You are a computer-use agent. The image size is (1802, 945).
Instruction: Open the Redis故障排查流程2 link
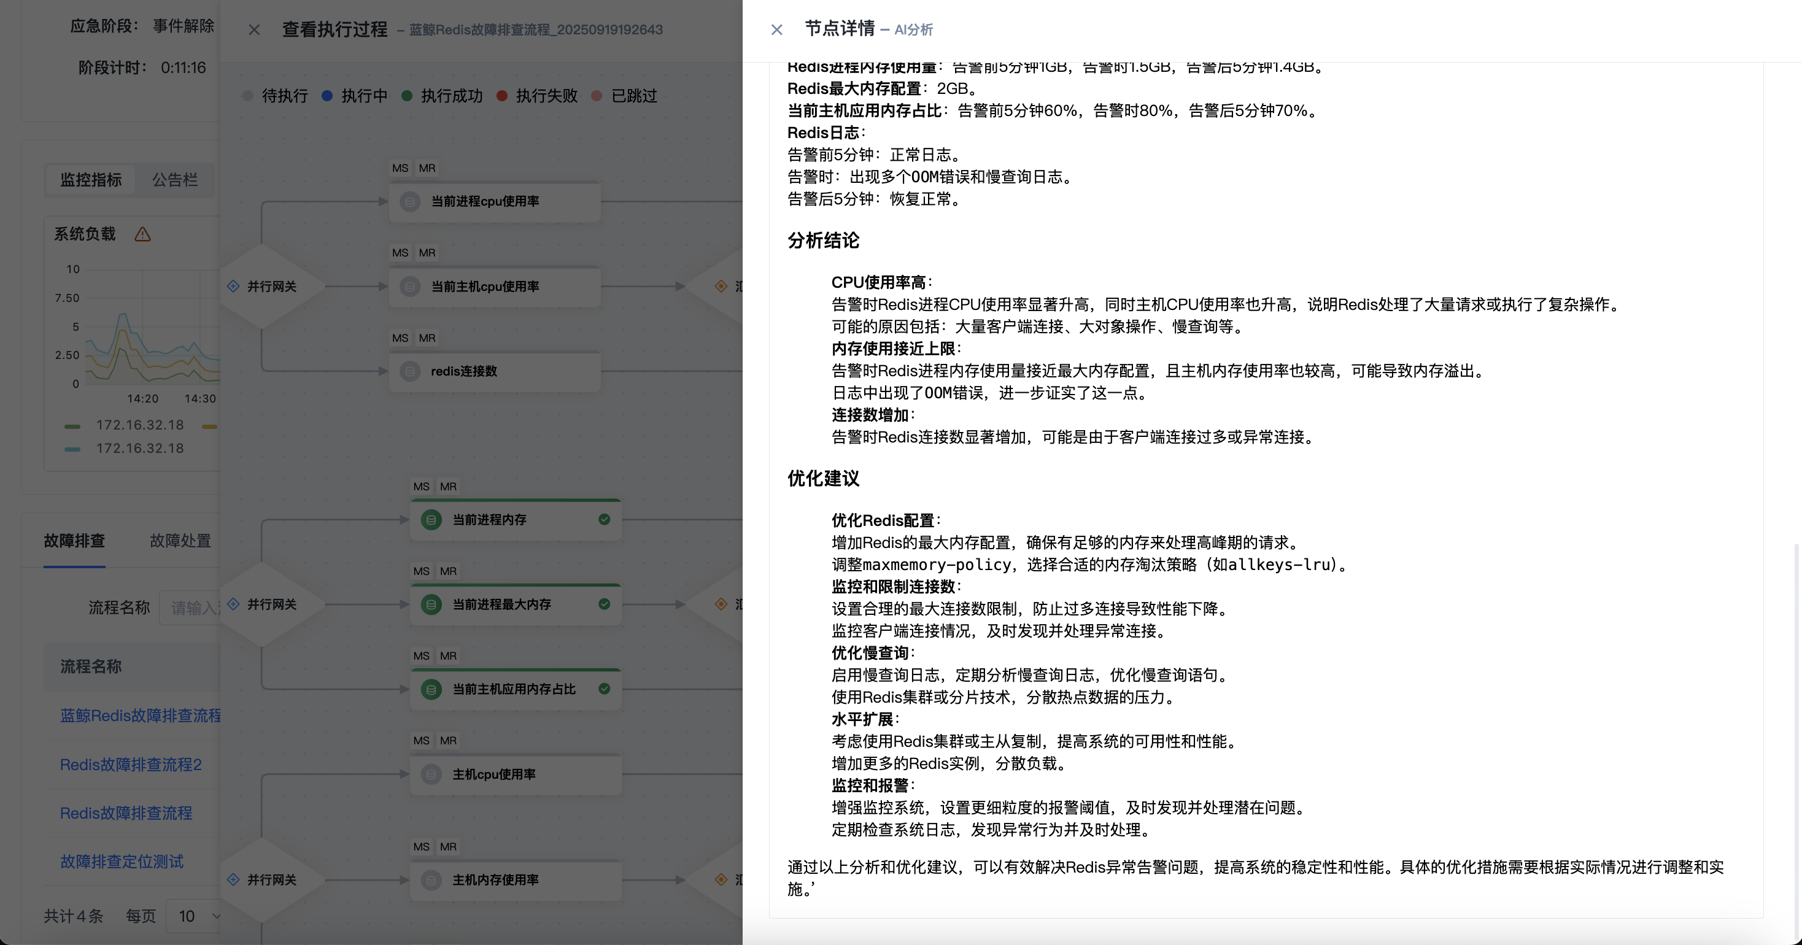tap(131, 765)
